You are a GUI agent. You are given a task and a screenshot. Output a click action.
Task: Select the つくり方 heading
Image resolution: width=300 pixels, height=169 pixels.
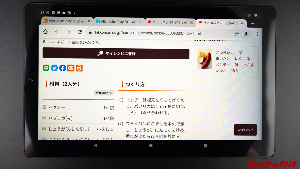[135, 84]
